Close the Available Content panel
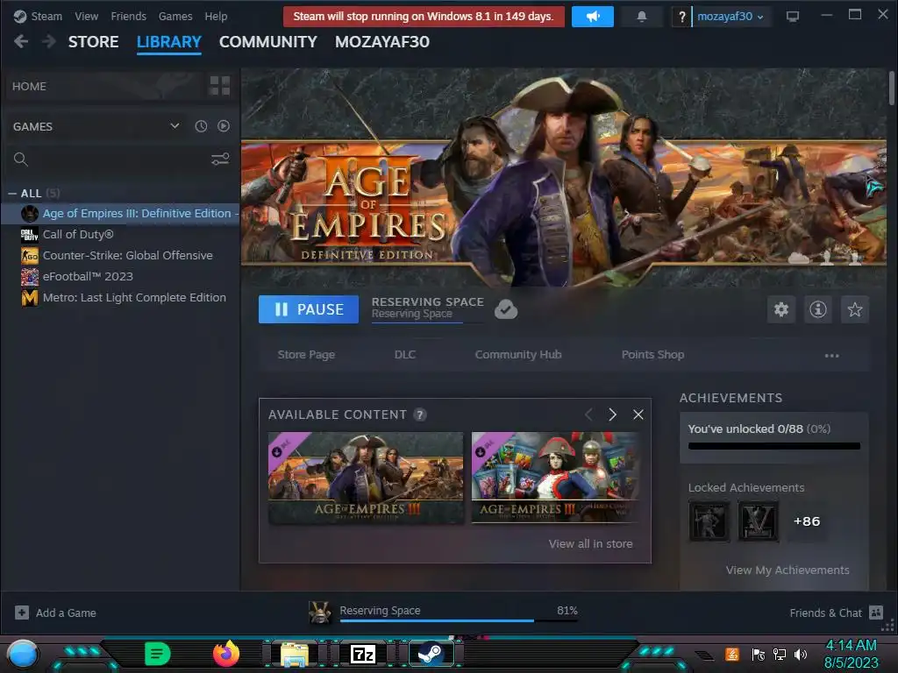 [638, 414]
